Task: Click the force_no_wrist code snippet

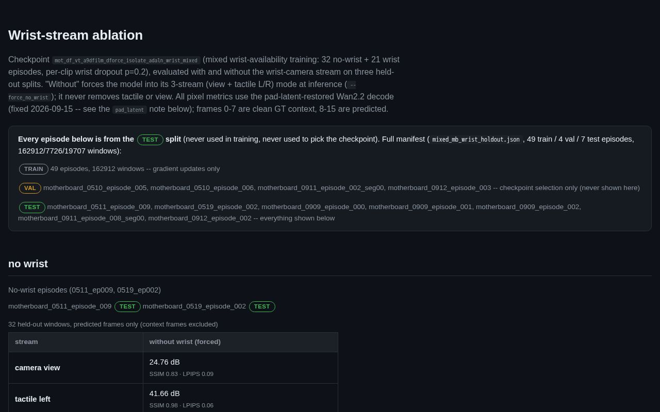Action: click(29, 97)
